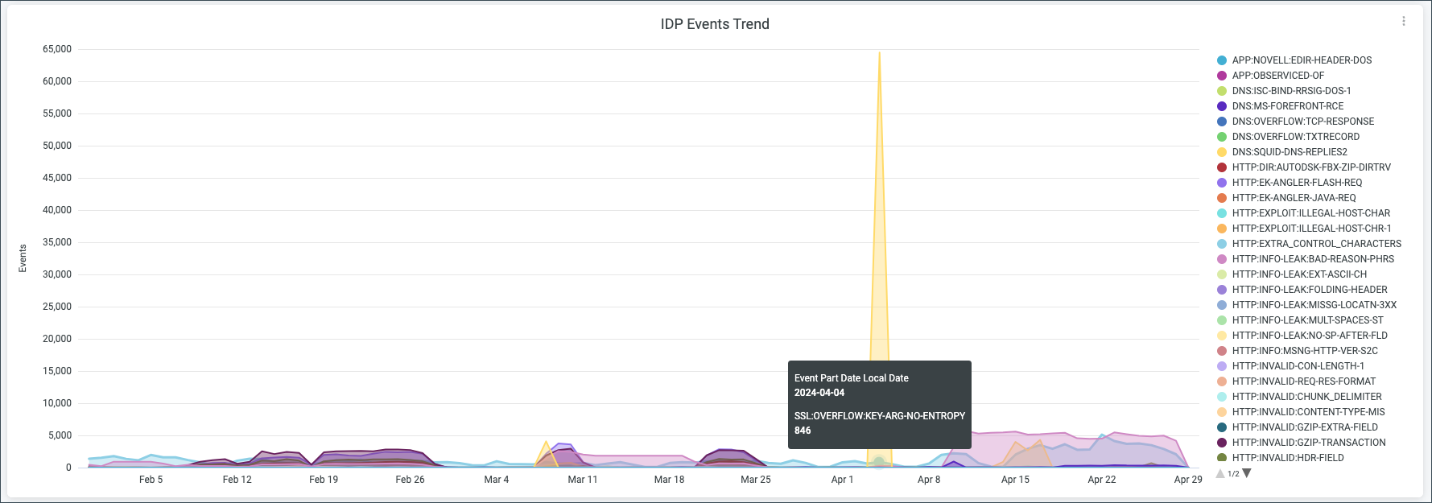Click the DNS:MS-FOREFRONT-RCE legend marker
Image resolution: width=1432 pixels, height=503 pixels.
pos(1222,106)
